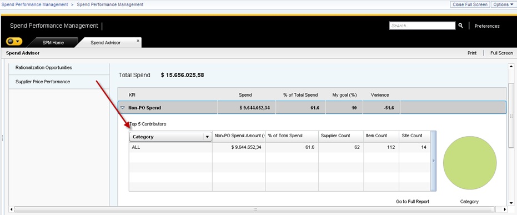Click the Non-PO Spend KPI label
Screen dimensions: 517x215
pos(144,108)
